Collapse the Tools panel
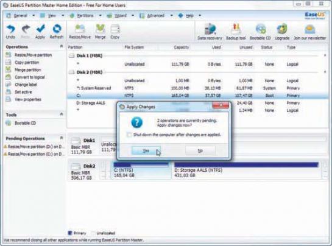The height and width of the screenshot is (246, 332). point(62,114)
